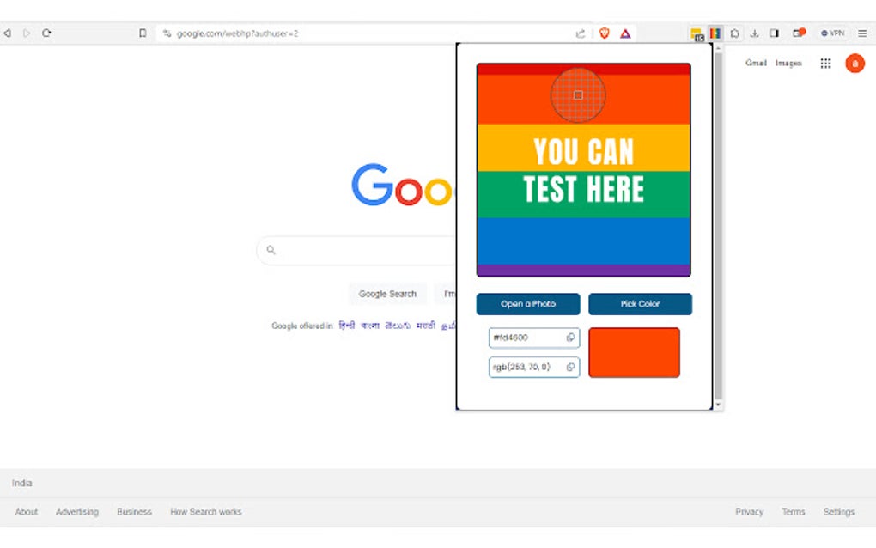Toggle the rainbow color picker extension icon
Image resolution: width=876 pixels, height=548 pixels.
[x=715, y=33]
